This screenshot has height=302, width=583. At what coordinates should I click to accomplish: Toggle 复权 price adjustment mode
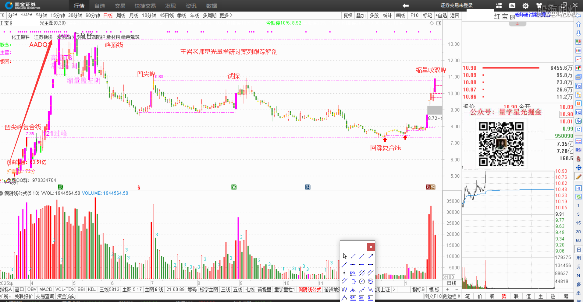click(348, 16)
